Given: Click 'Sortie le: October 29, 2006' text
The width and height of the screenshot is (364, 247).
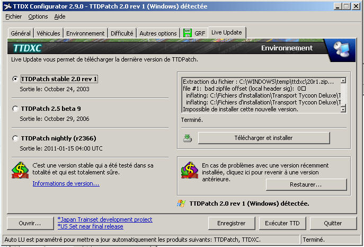Looking at the screenshot, I should point(55,119).
